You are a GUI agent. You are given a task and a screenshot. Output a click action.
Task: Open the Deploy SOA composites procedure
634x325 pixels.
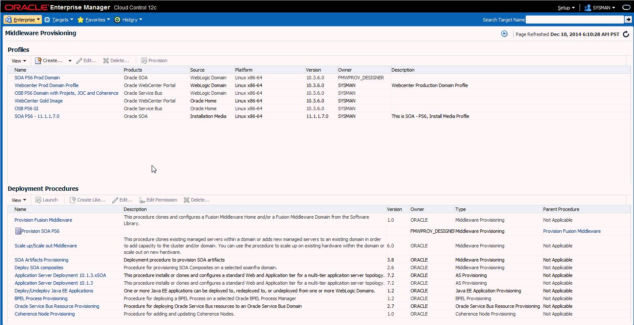click(39, 268)
